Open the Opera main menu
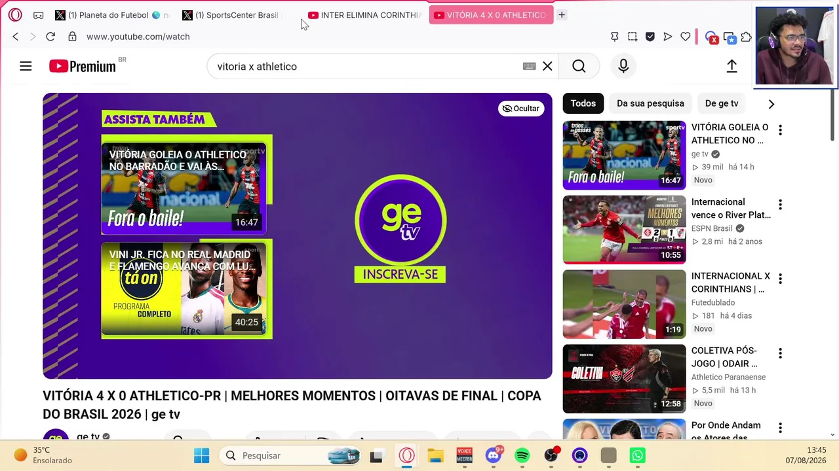Image resolution: width=839 pixels, height=471 pixels. [x=15, y=15]
